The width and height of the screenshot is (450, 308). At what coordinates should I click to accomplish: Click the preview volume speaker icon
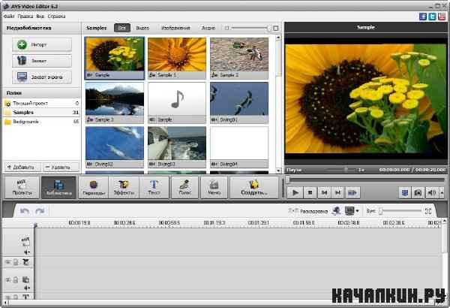(432, 192)
